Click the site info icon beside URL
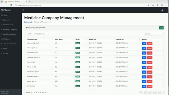This screenshot has width=169, height=95. pyautogui.click(x=16, y=5)
